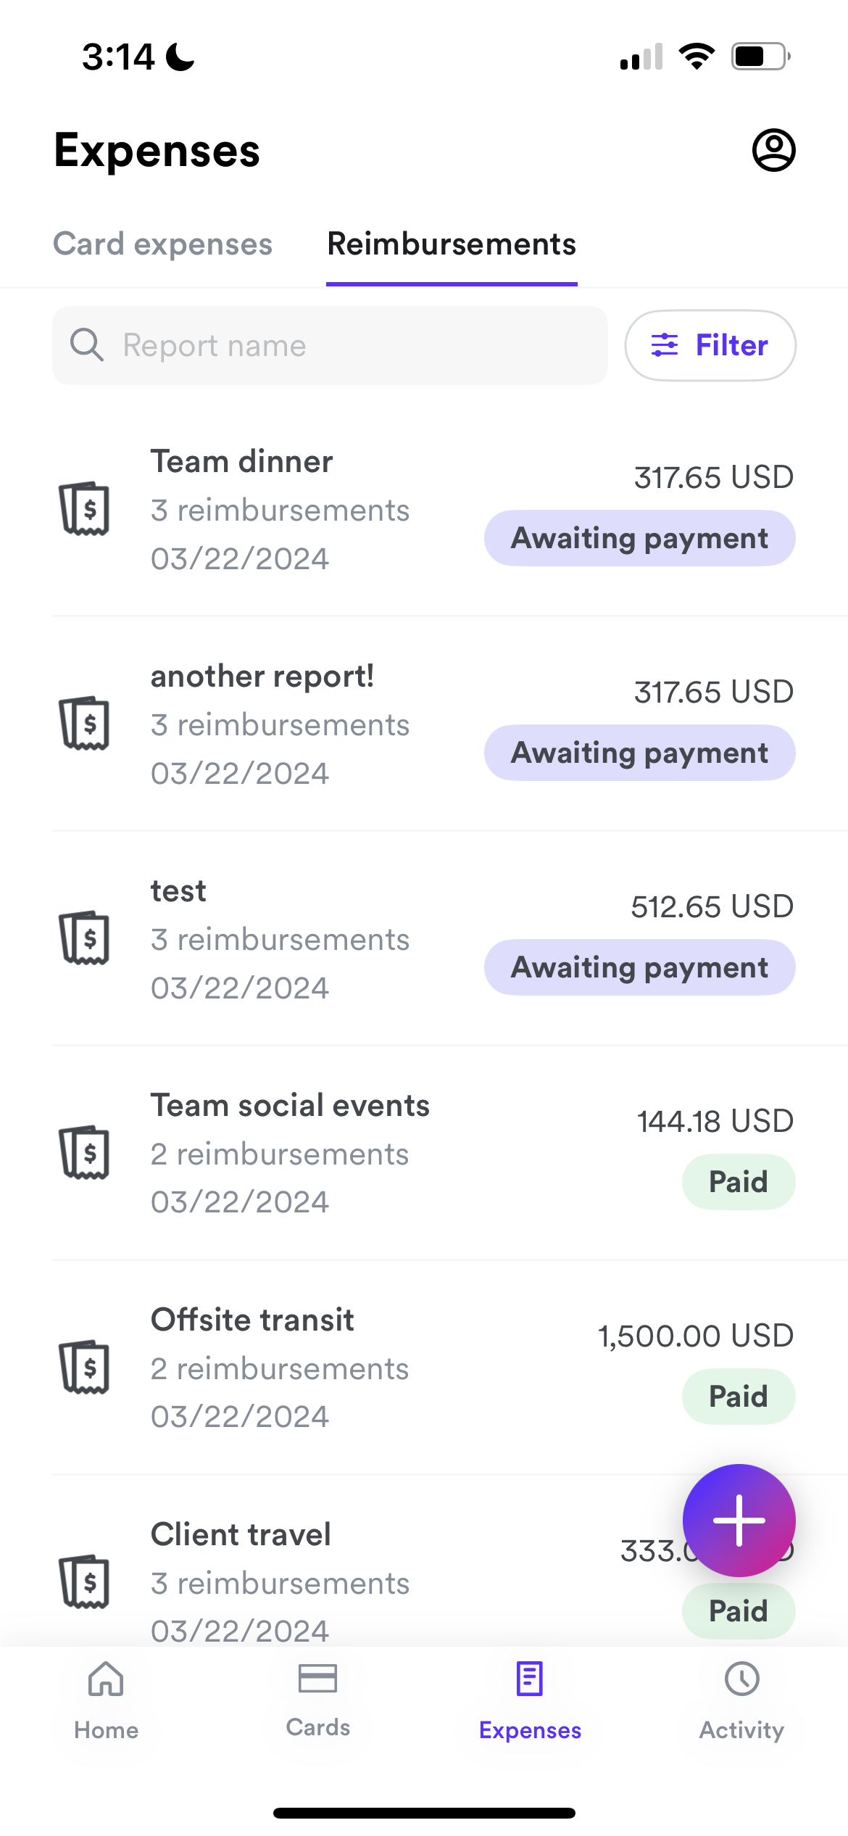Viewport: 848px width, 1836px height.
Task: Open the 'test' report entry
Action: (424, 938)
